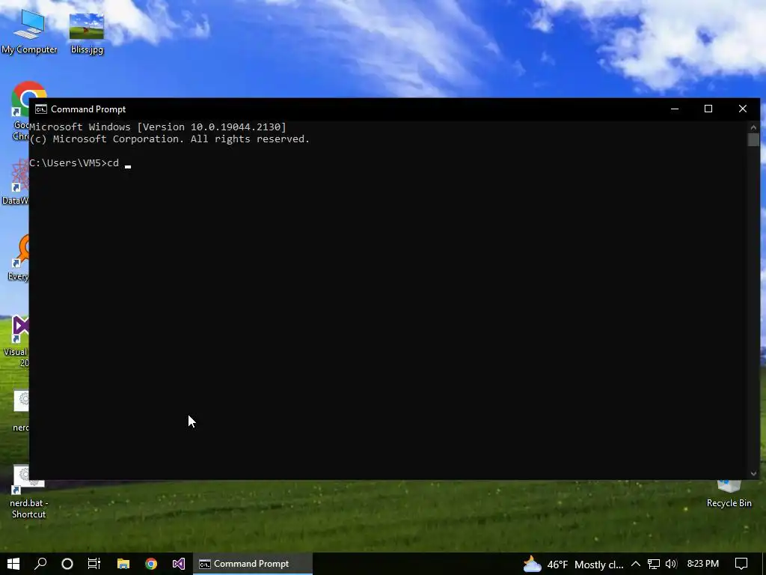The image size is (766, 575).
Task: Open Cortana circle on taskbar
Action: [x=67, y=564]
